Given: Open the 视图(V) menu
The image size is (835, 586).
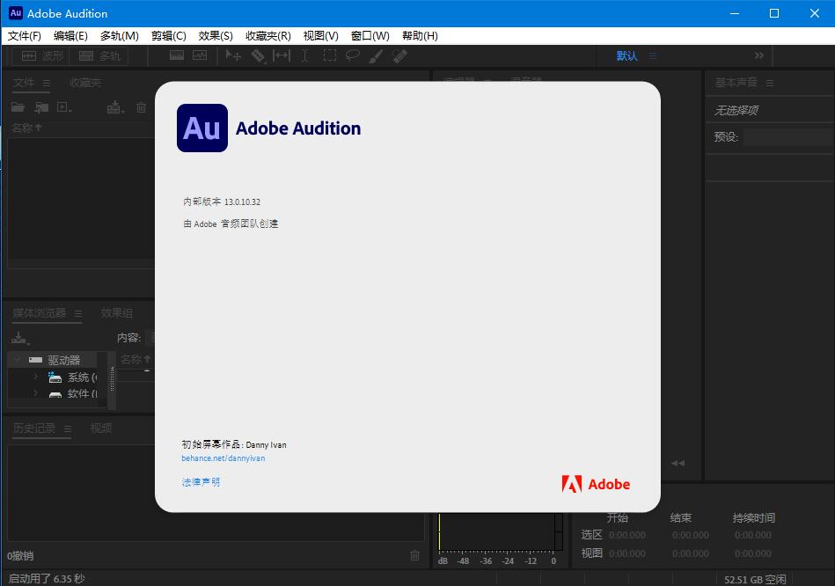Looking at the screenshot, I should click(x=320, y=36).
